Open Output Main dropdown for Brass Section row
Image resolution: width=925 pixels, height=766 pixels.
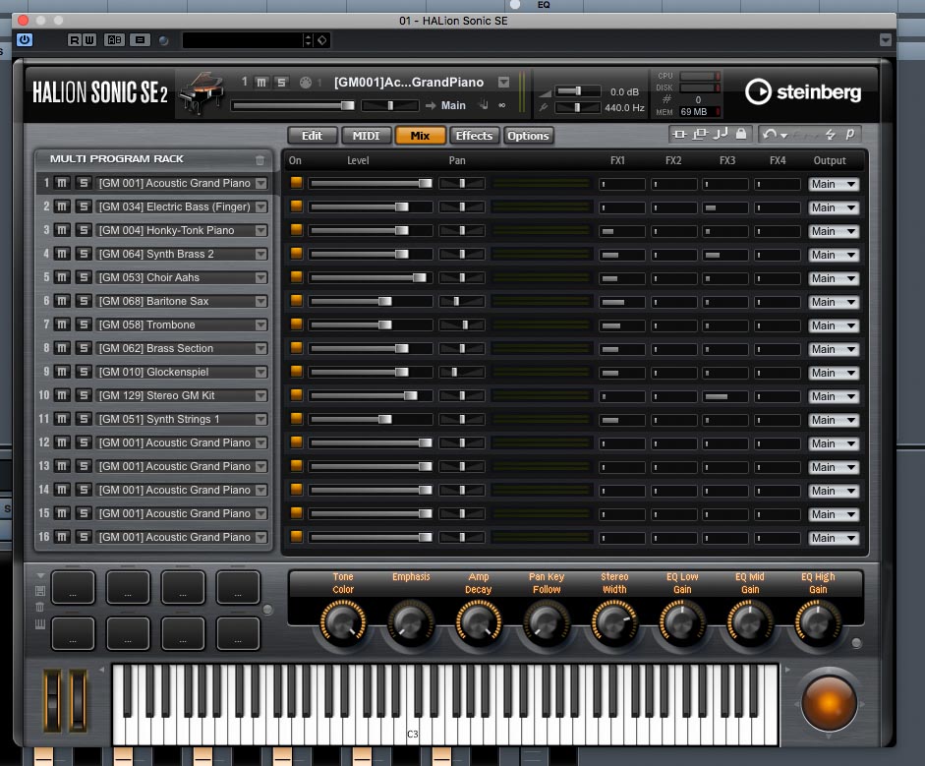tap(834, 349)
